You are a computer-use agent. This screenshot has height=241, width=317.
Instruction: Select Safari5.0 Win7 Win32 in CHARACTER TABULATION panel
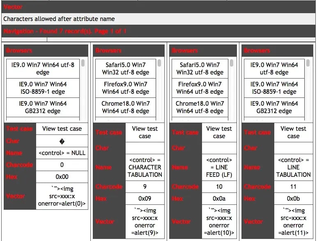point(126,69)
